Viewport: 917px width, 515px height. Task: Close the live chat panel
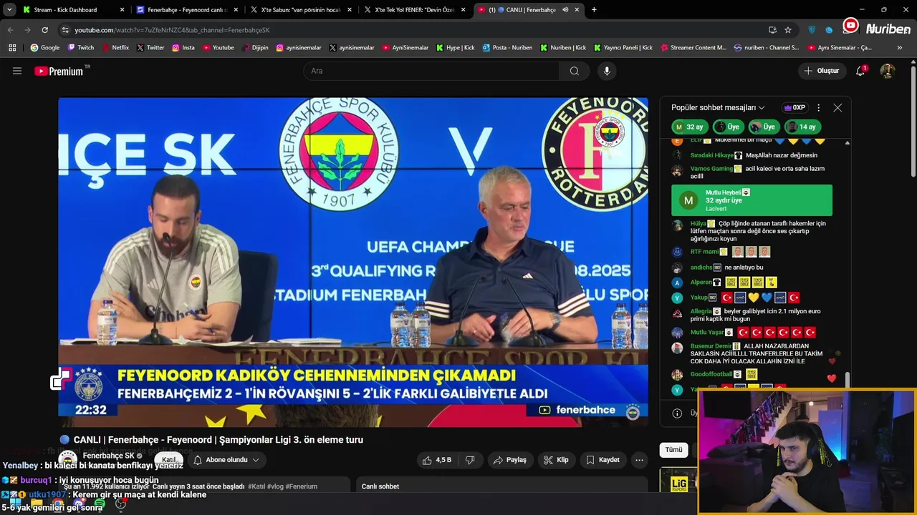coord(837,107)
